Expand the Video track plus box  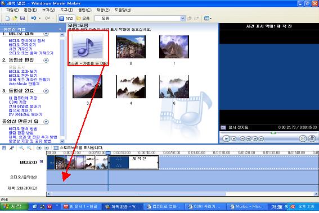coord(42,161)
